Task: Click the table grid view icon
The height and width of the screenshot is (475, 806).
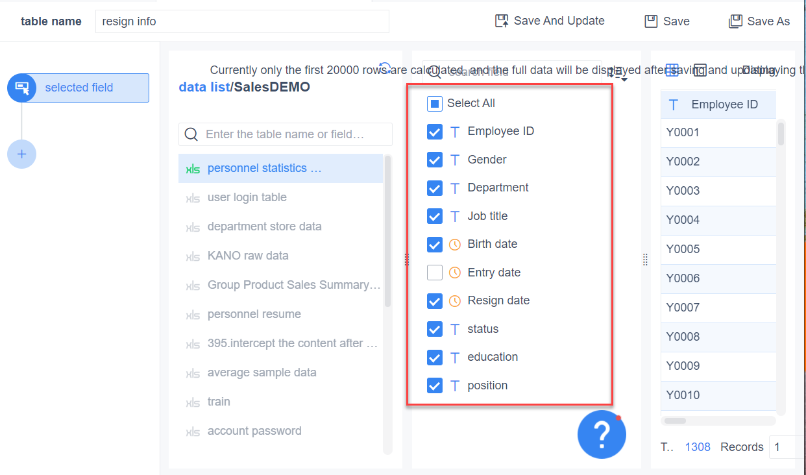Action: (672, 71)
